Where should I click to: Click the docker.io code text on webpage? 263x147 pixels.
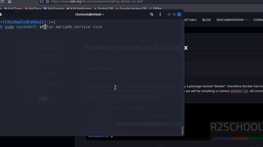pos(239,91)
